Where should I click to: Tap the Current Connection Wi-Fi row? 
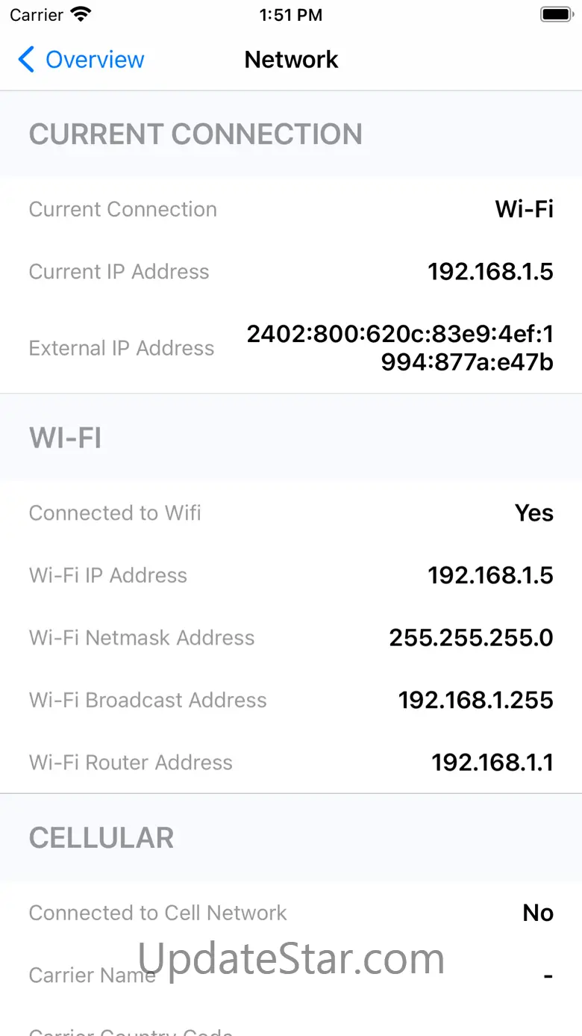pos(291,209)
